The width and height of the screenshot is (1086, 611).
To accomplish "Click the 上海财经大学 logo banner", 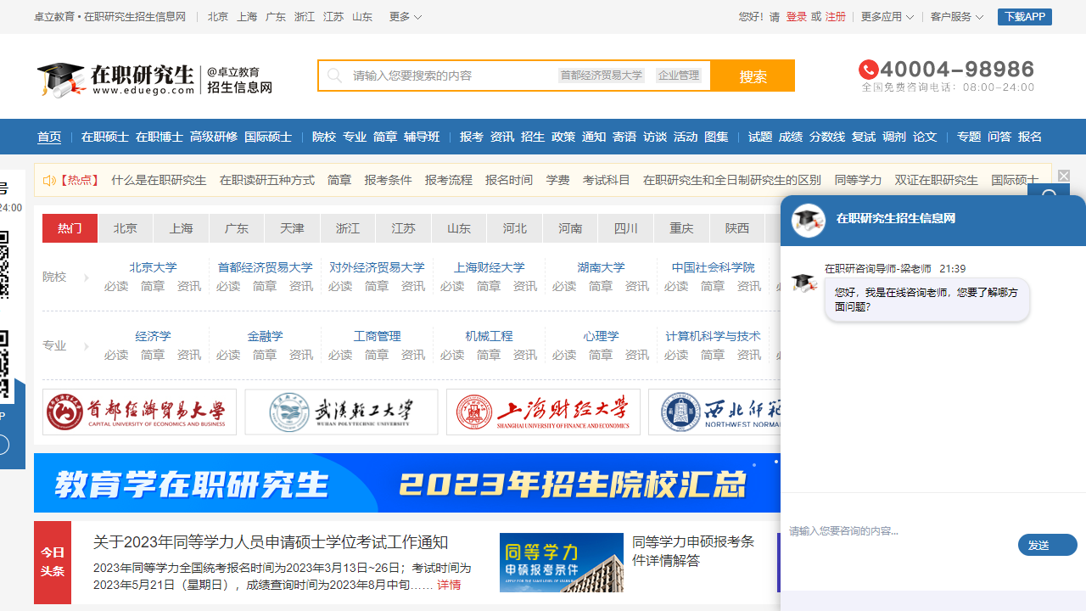I will 543,412.
